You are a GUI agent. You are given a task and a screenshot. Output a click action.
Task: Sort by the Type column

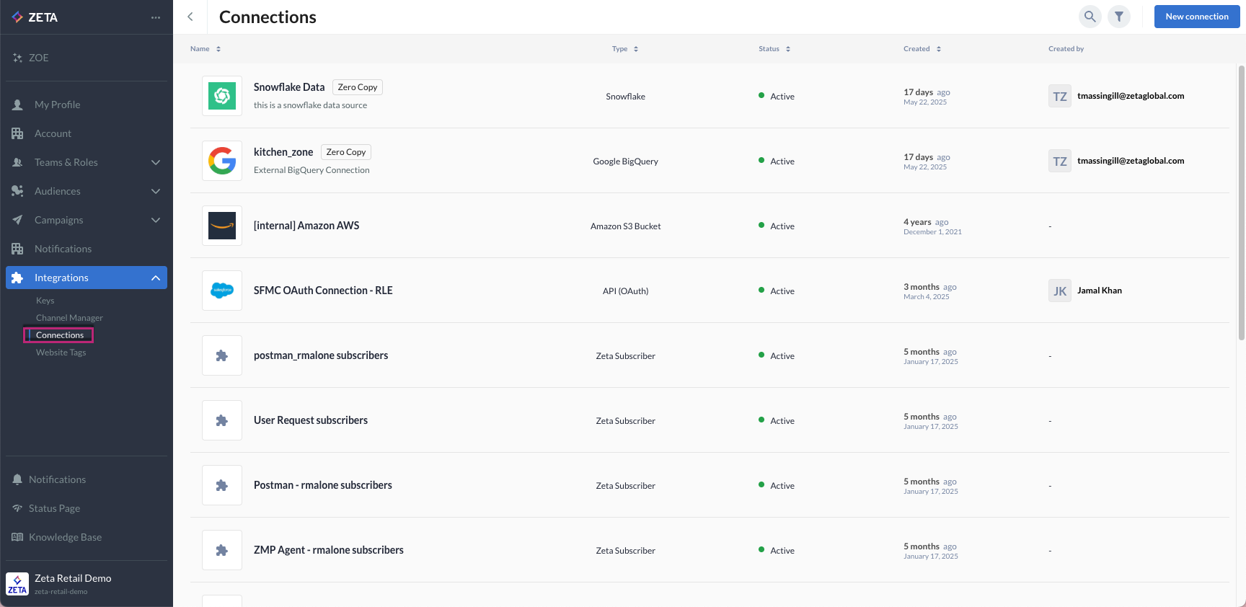[625, 49]
